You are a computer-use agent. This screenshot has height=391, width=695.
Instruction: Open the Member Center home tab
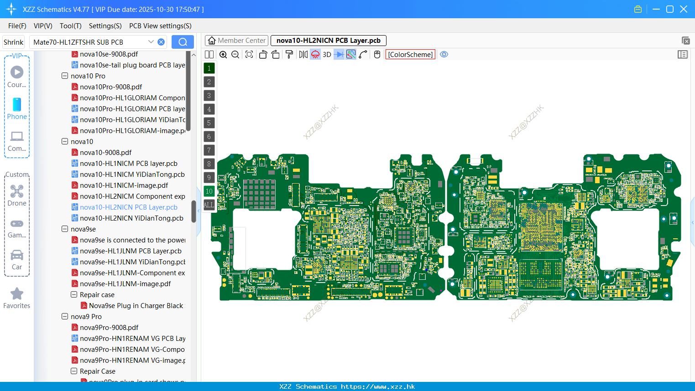pos(236,41)
